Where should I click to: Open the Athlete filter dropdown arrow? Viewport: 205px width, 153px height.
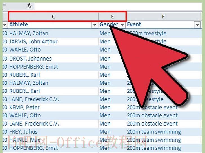pos(95,25)
